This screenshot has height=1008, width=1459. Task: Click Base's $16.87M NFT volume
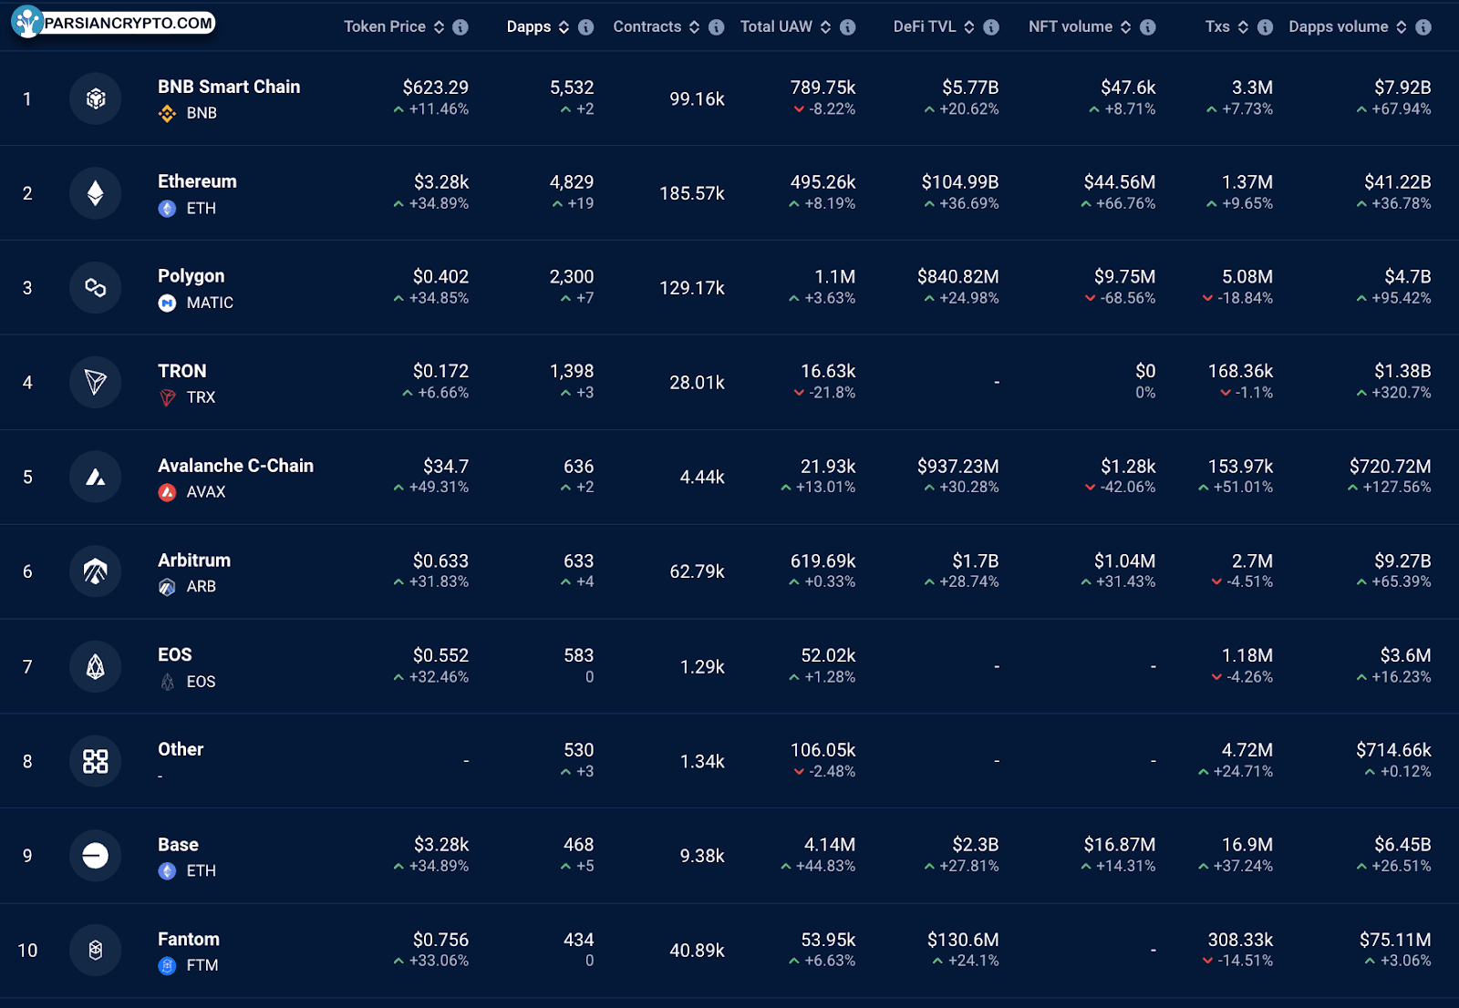1120,845
